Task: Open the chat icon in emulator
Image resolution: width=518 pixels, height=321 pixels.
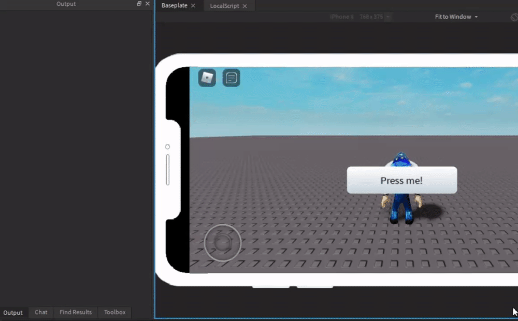Action: click(x=231, y=78)
